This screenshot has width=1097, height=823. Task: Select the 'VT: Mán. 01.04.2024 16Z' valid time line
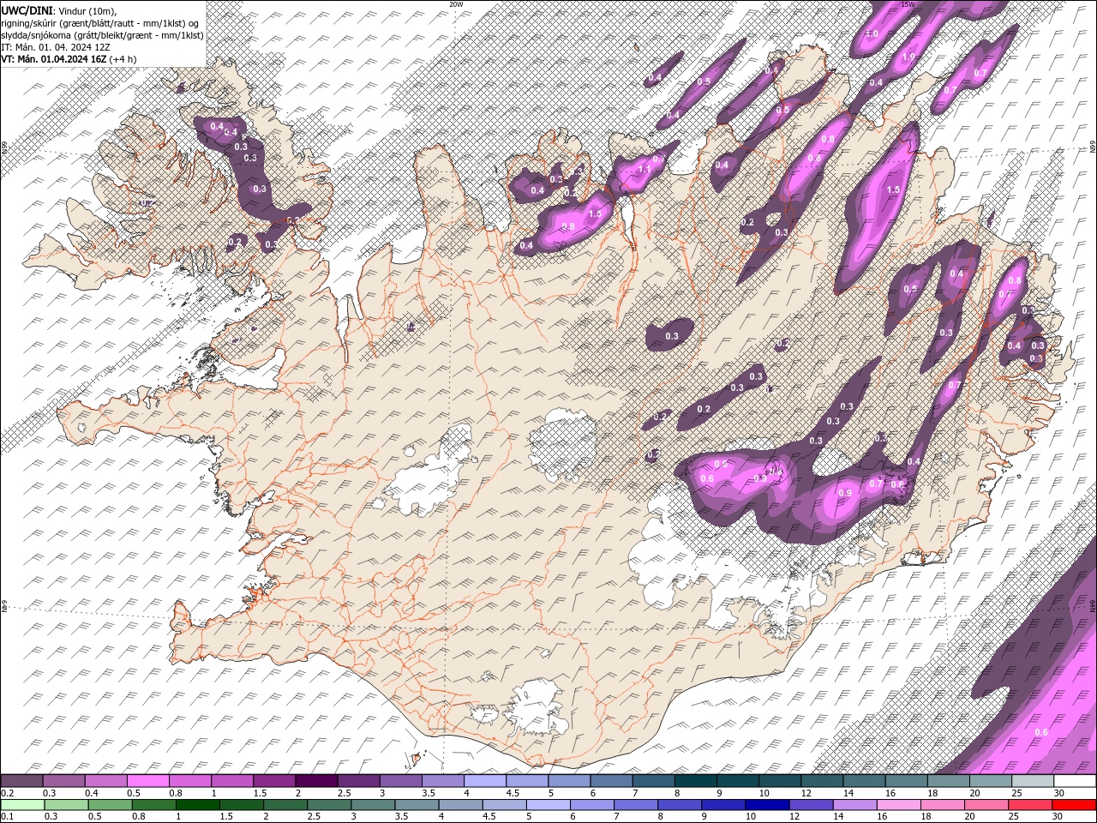(53, 59)
